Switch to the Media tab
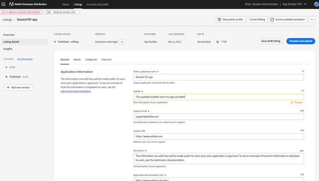 tap(77, 60)
